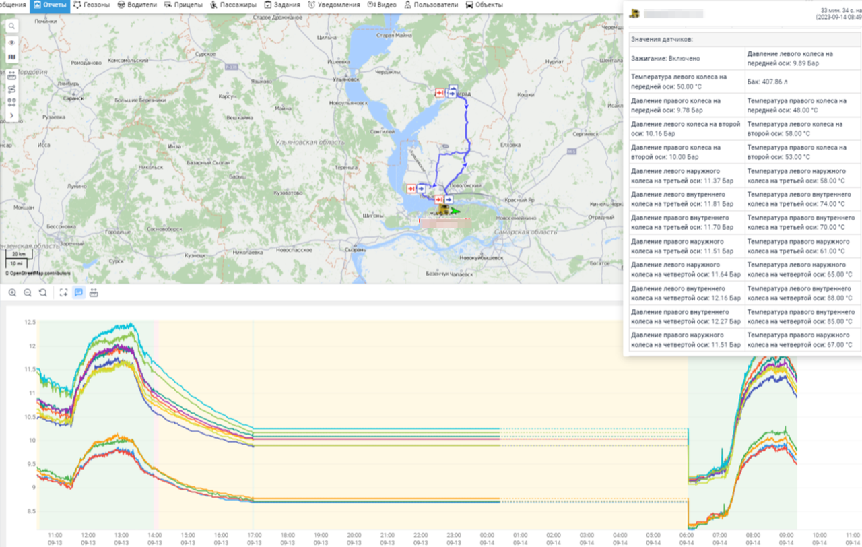Click the Геозоны tab icon
The height and width of the screenshot is (547, 862).
click(x=77, y=5)
